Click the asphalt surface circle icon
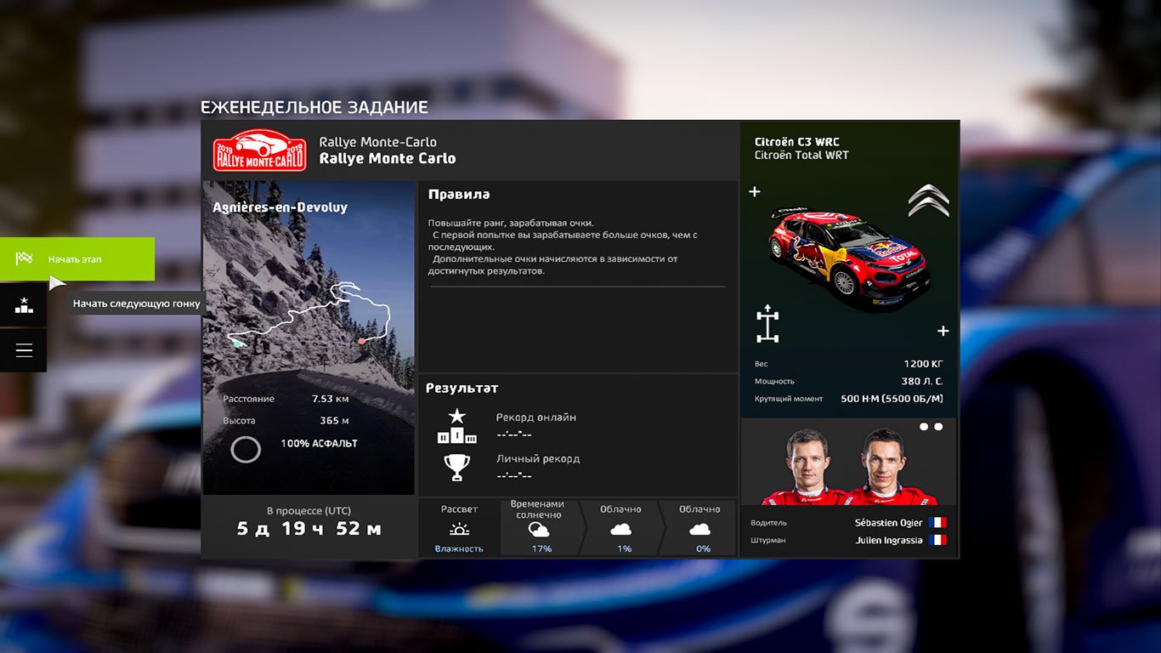Viewport: 1161px width, 653px height. [x=246, y=449]
